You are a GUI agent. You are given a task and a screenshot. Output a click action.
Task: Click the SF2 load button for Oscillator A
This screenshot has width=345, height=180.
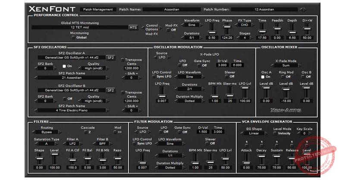coord(111,57)
